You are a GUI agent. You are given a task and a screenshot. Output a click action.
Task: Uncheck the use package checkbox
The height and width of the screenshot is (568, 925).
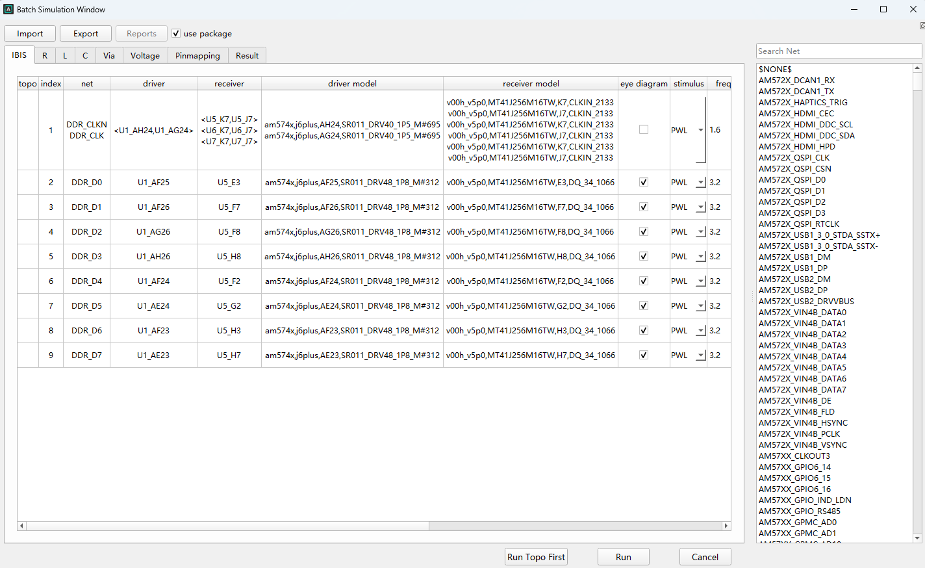point(176,33)
